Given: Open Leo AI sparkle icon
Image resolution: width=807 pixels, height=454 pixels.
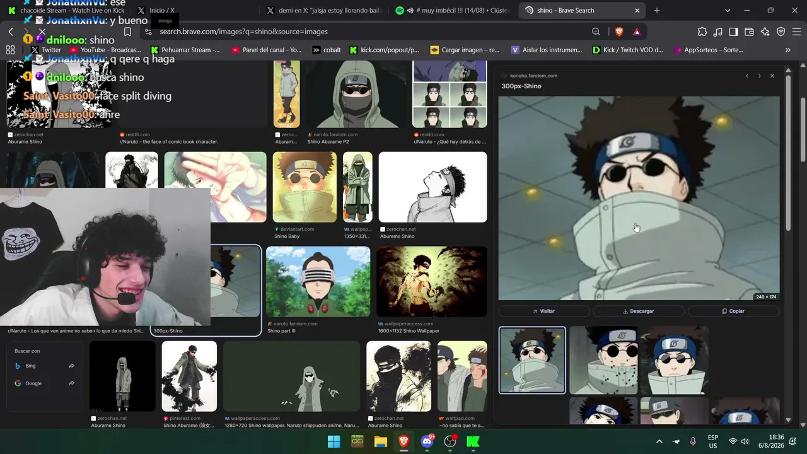Looking at the screenshot, I should pos(765,32).
